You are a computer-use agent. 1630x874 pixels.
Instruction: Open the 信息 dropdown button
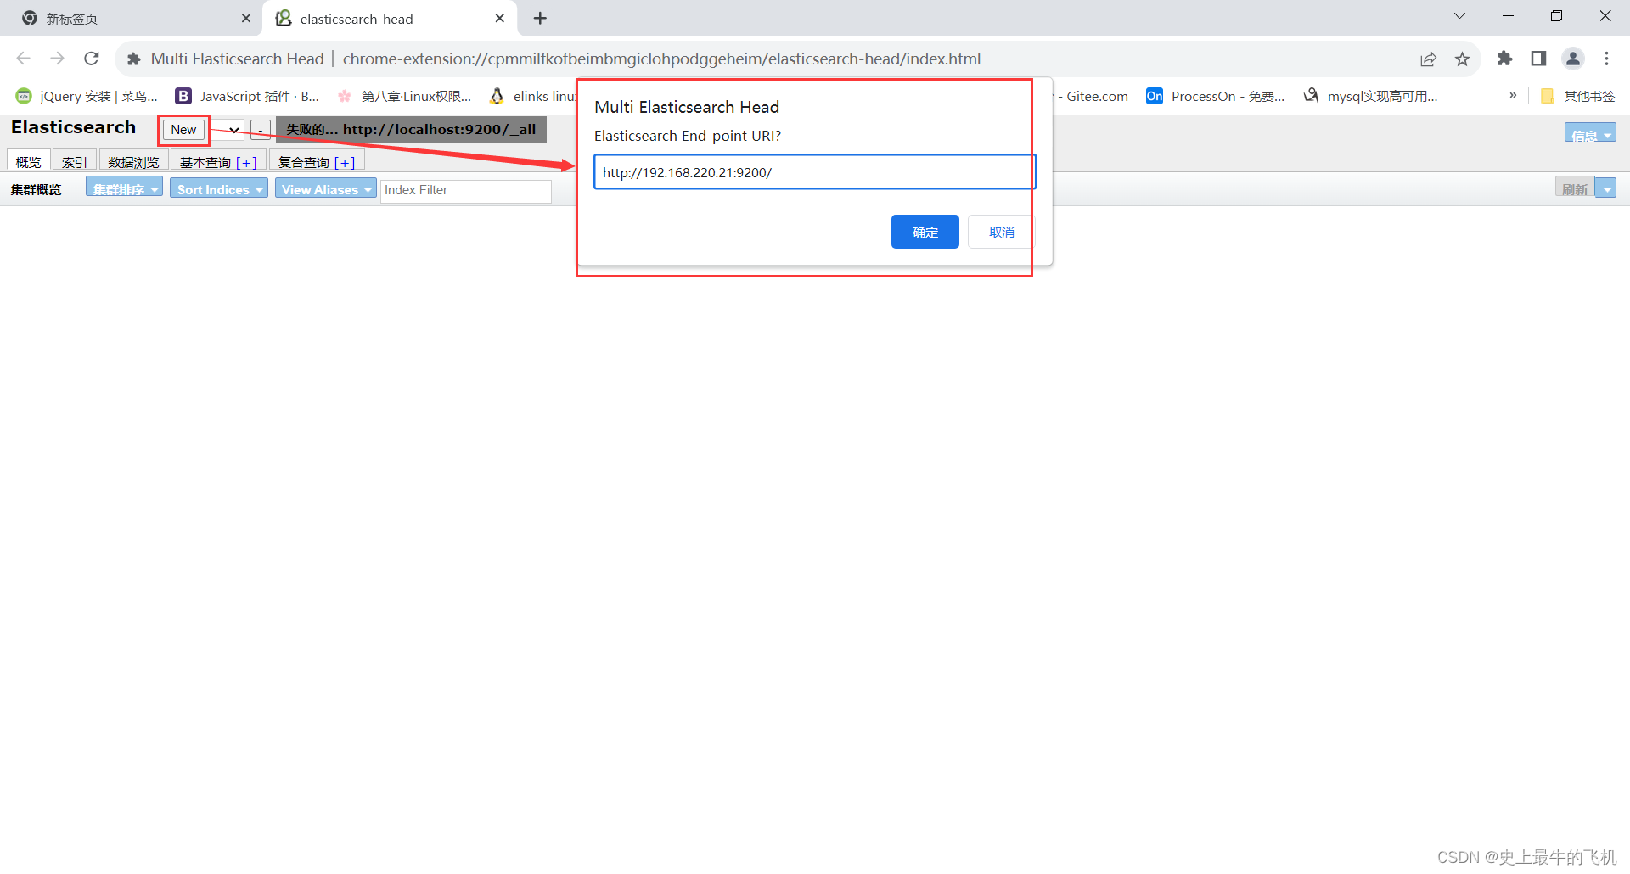point(1590,133)
